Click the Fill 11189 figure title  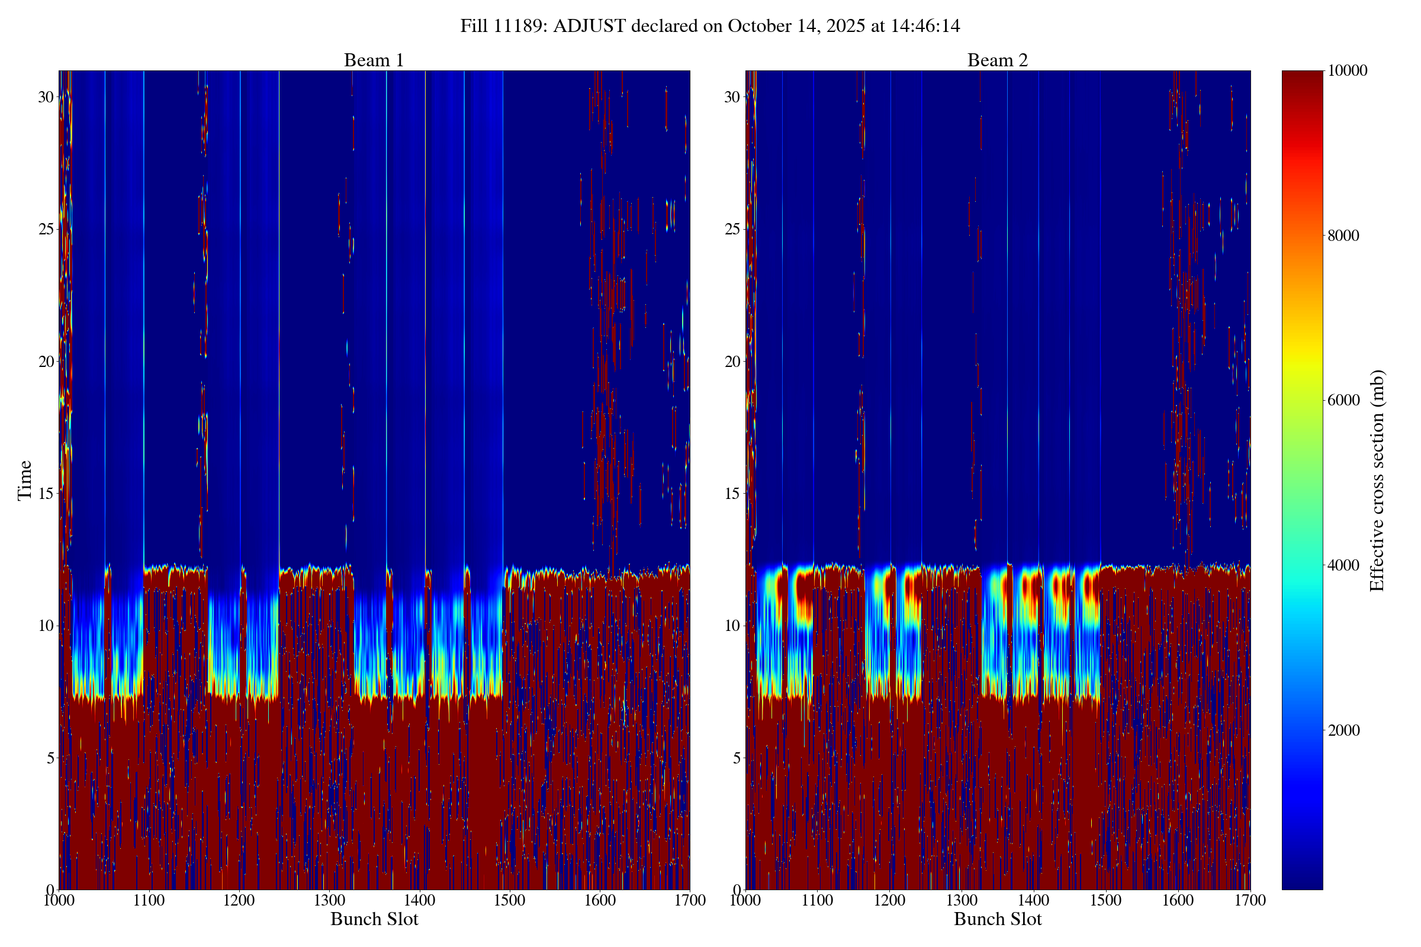[710, 26]
